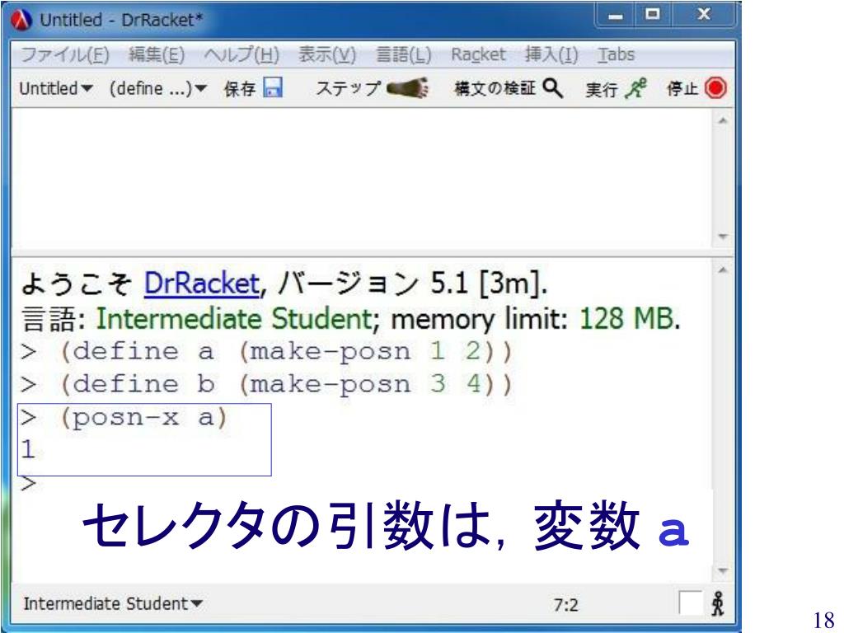Open the Racket menu
The height and width of the screenshot is (633, 844).
tap(478, 54)
